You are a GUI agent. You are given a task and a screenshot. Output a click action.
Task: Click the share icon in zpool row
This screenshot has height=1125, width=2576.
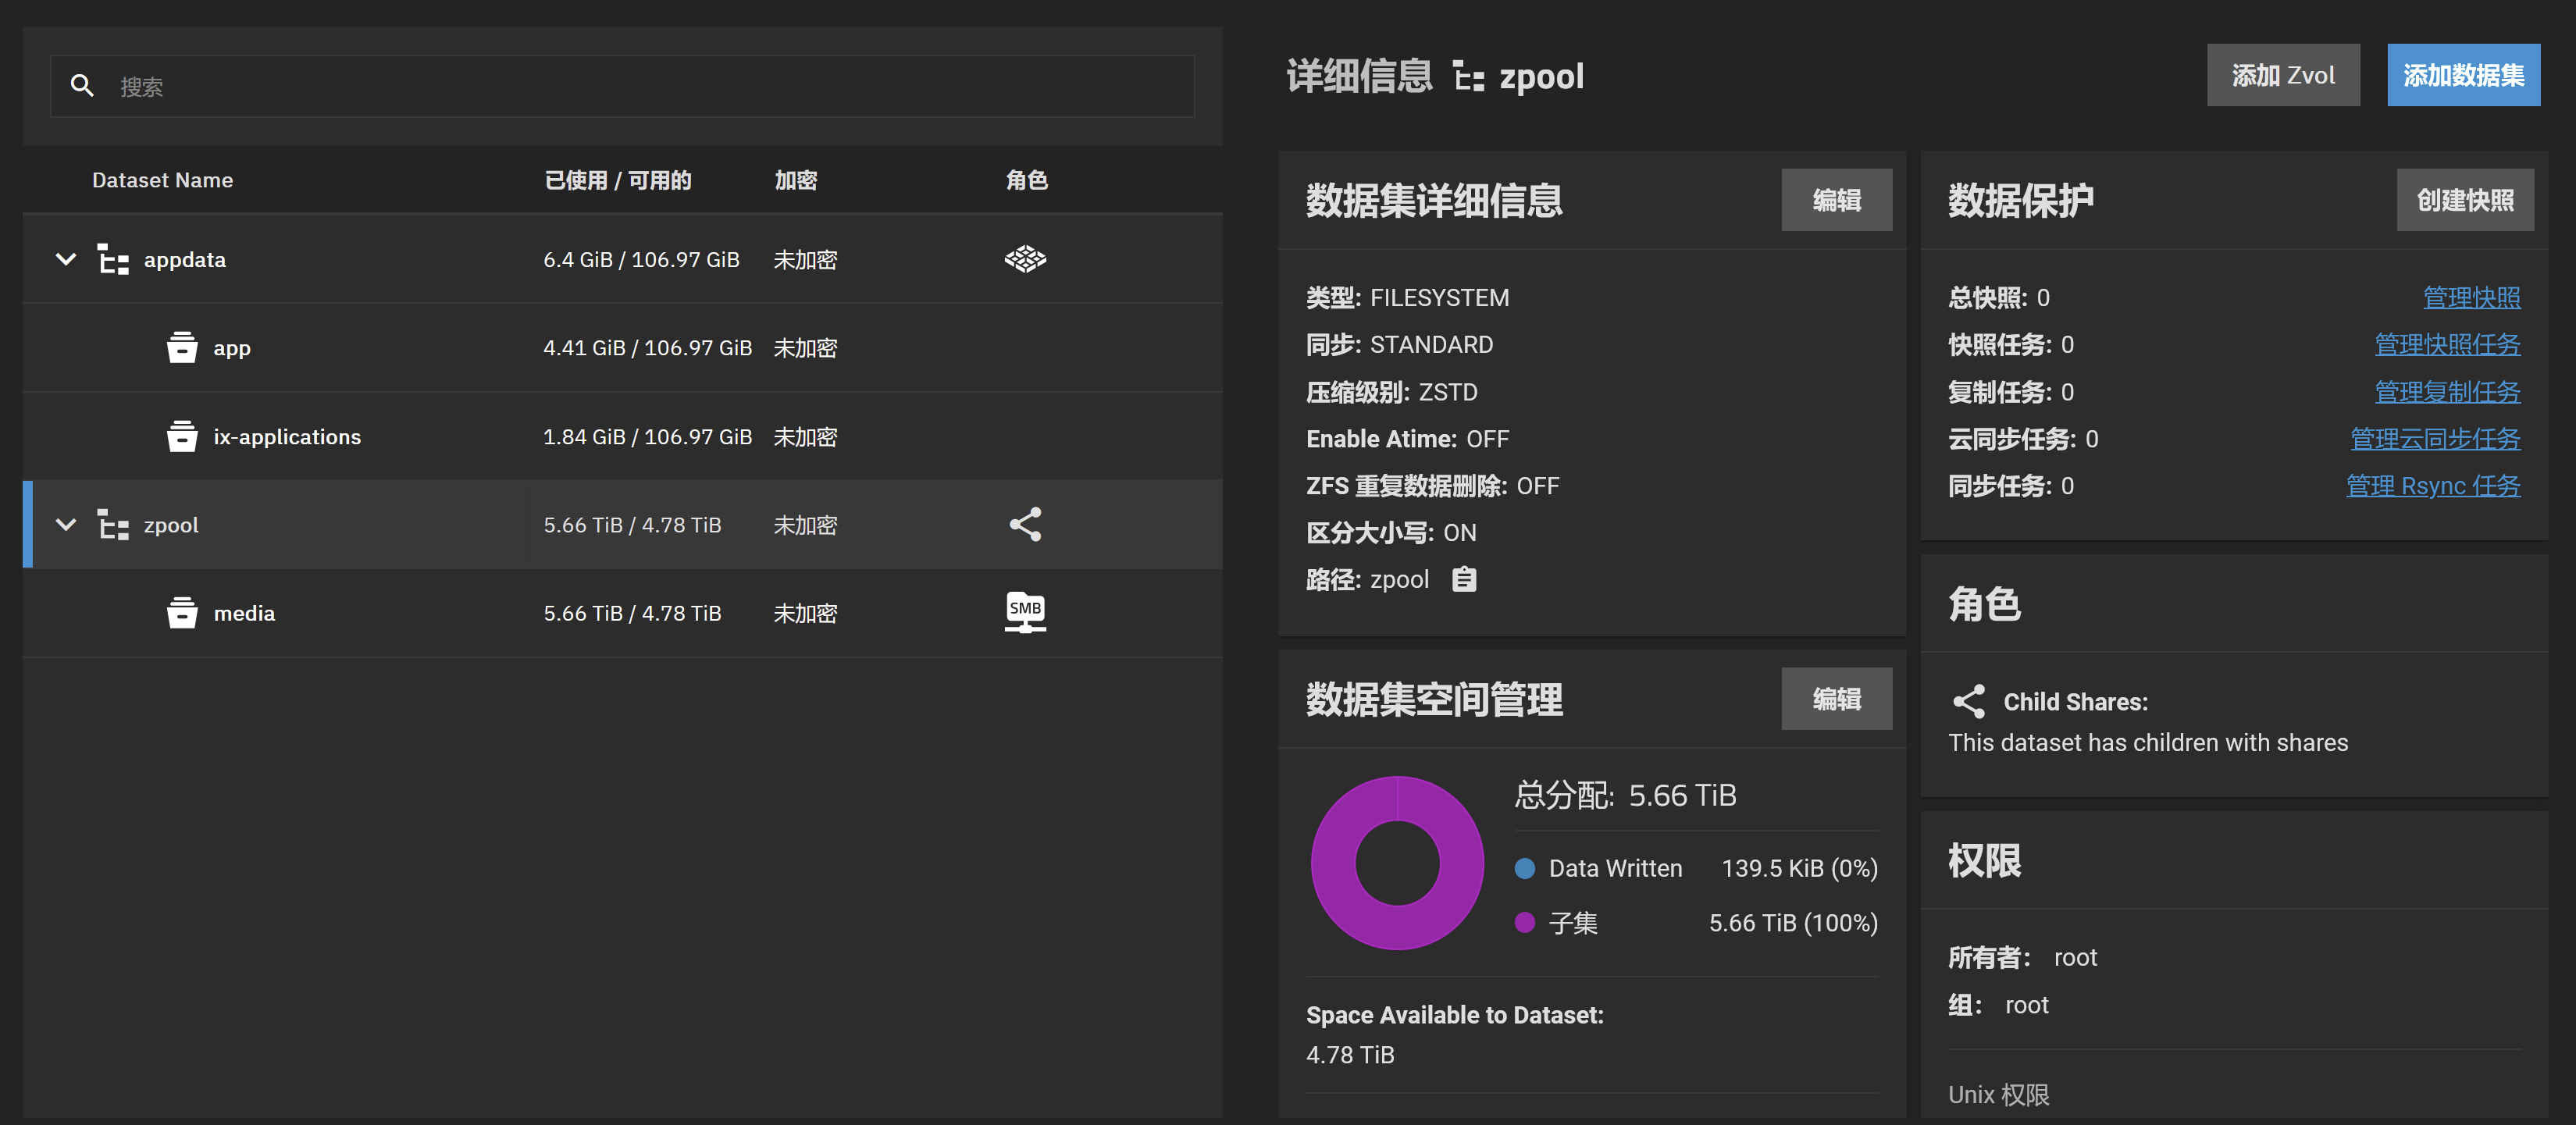click(1025, 525)
